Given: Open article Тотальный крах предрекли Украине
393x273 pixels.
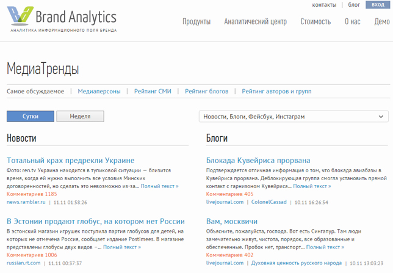Looking at the screenshot, I should point(71,161).
